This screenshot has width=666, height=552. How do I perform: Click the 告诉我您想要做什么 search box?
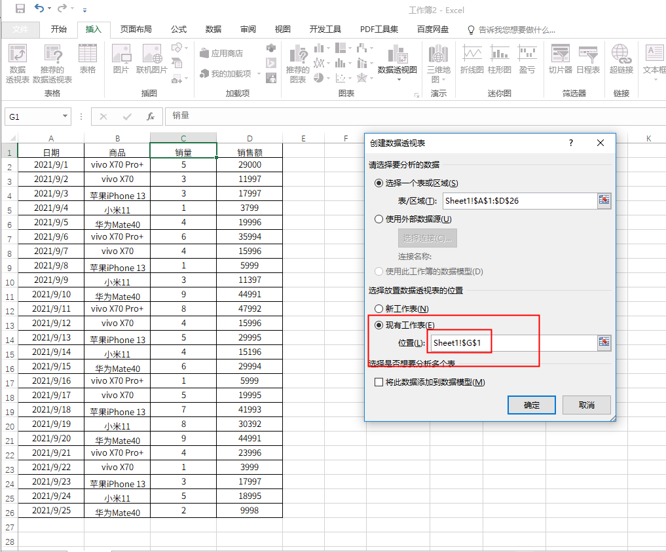point(511,29)
